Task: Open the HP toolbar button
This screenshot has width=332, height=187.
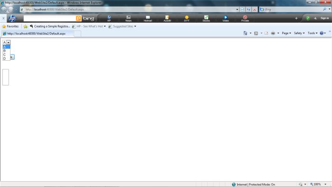Action: click(x=109, y=19)
